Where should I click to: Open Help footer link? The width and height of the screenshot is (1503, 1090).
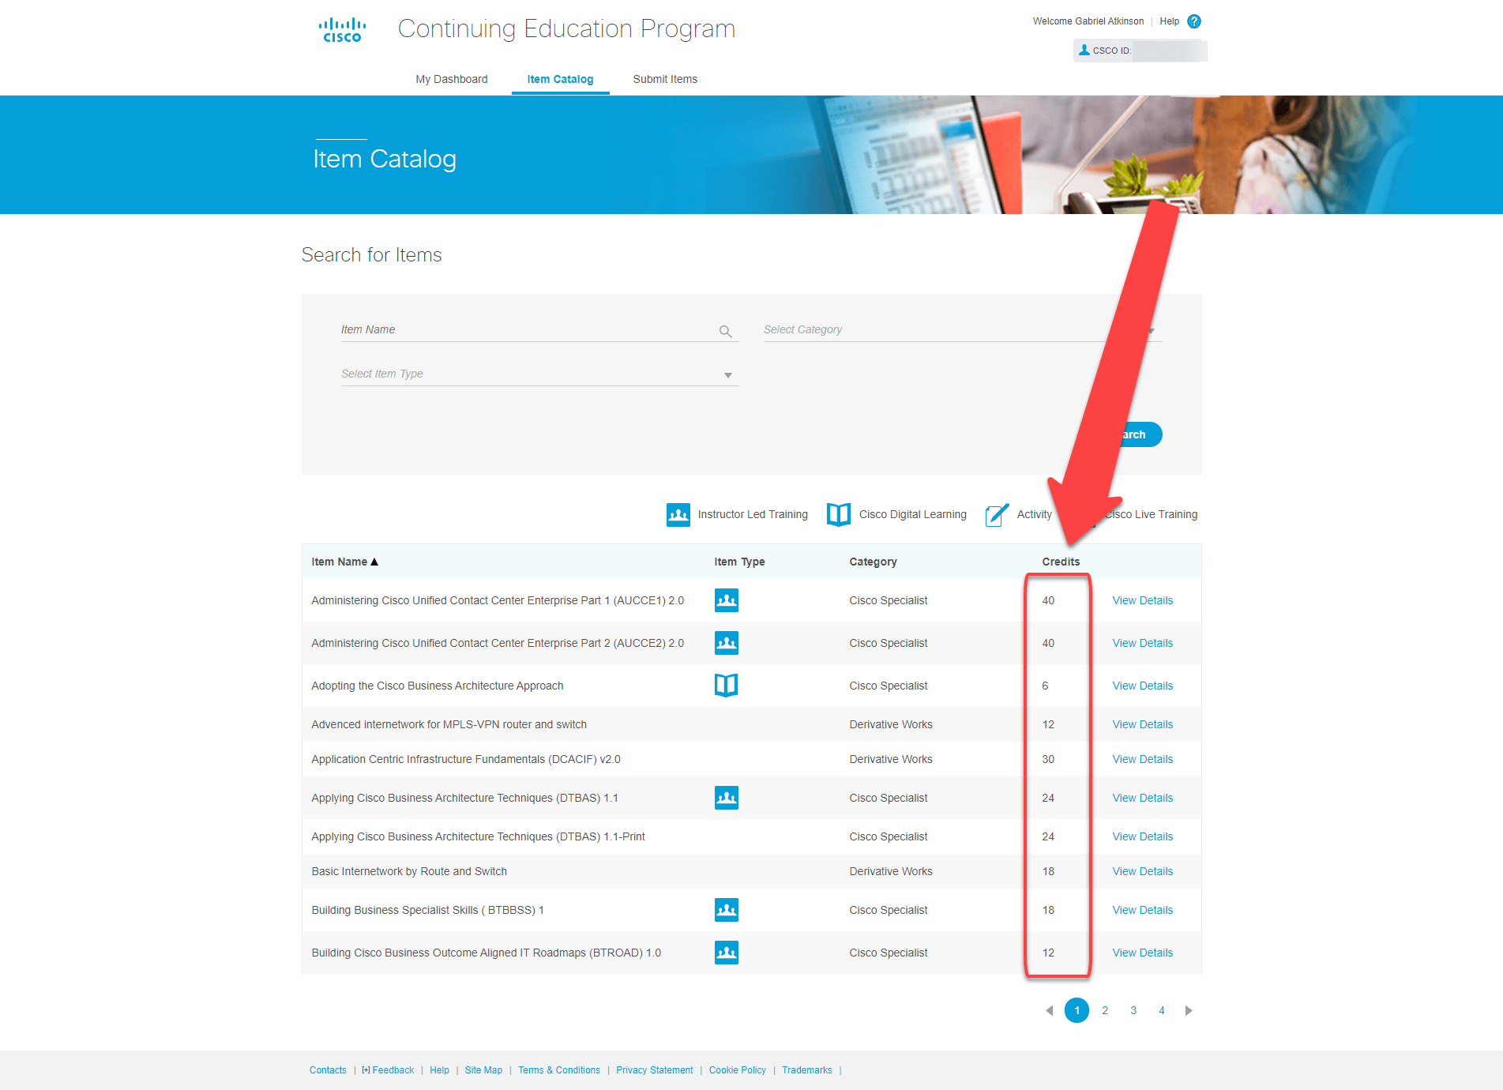[x=439, y=1070]
